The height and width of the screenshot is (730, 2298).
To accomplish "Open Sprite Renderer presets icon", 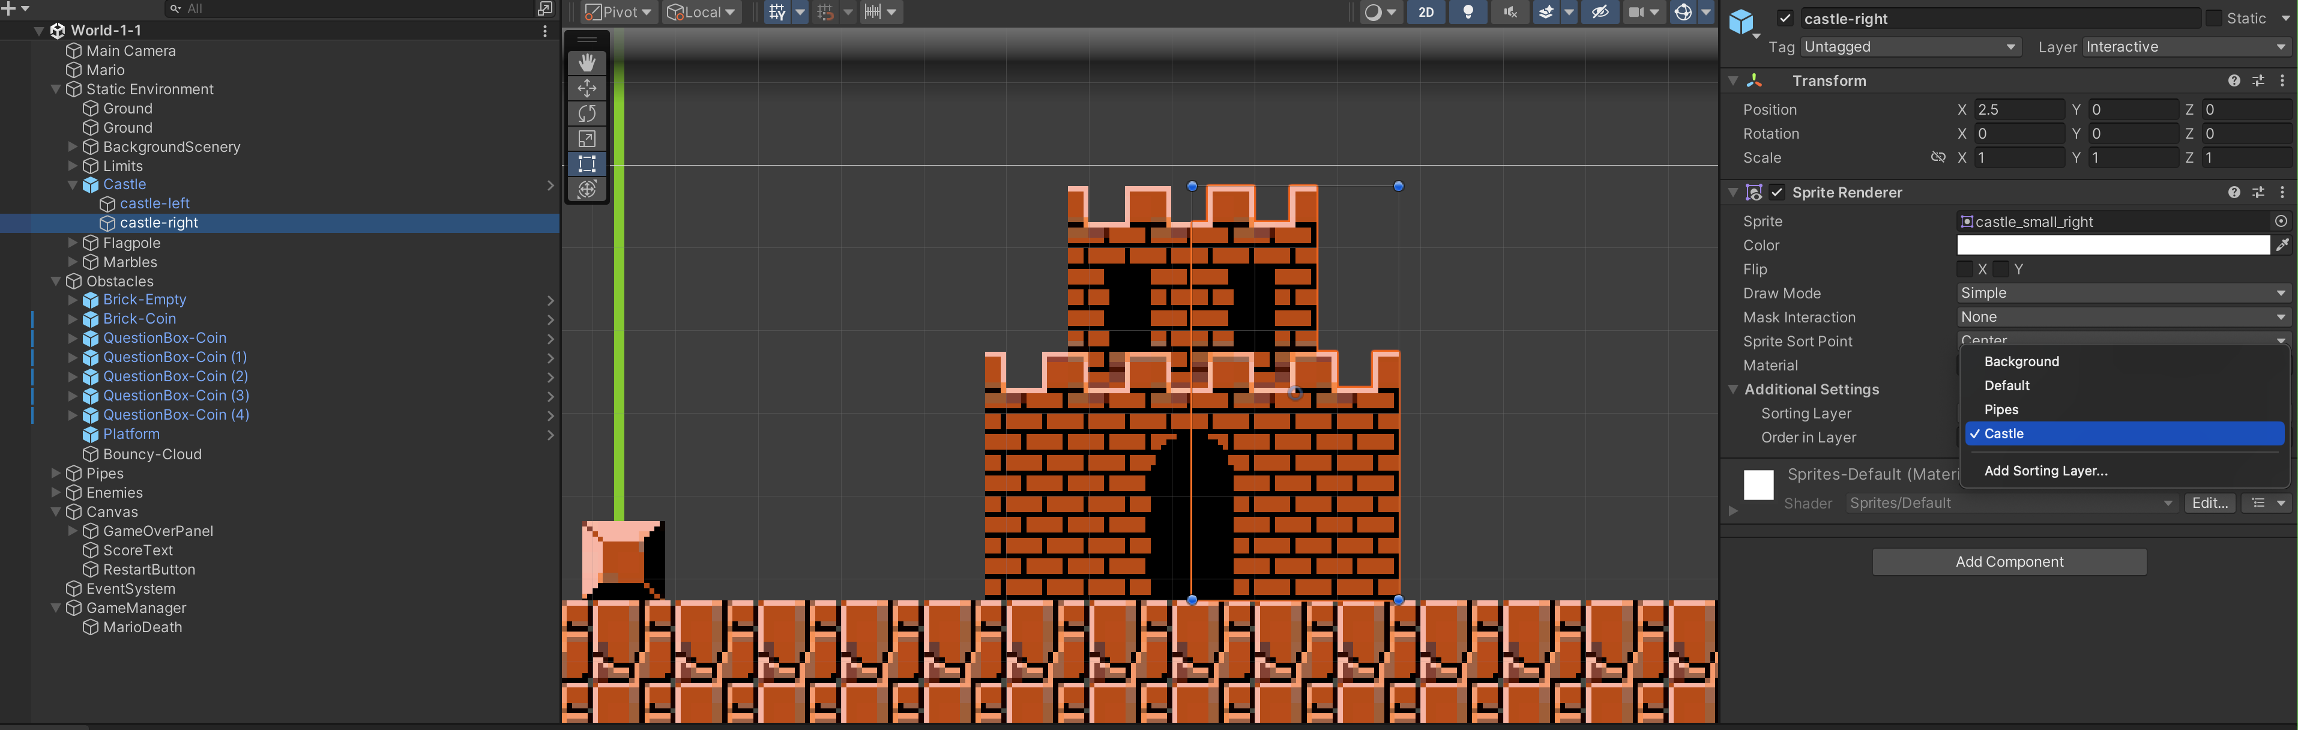I will [2258, 192].
